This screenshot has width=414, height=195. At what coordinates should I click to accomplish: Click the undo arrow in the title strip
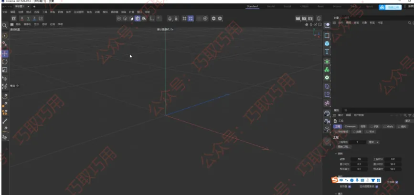[4, 6]
